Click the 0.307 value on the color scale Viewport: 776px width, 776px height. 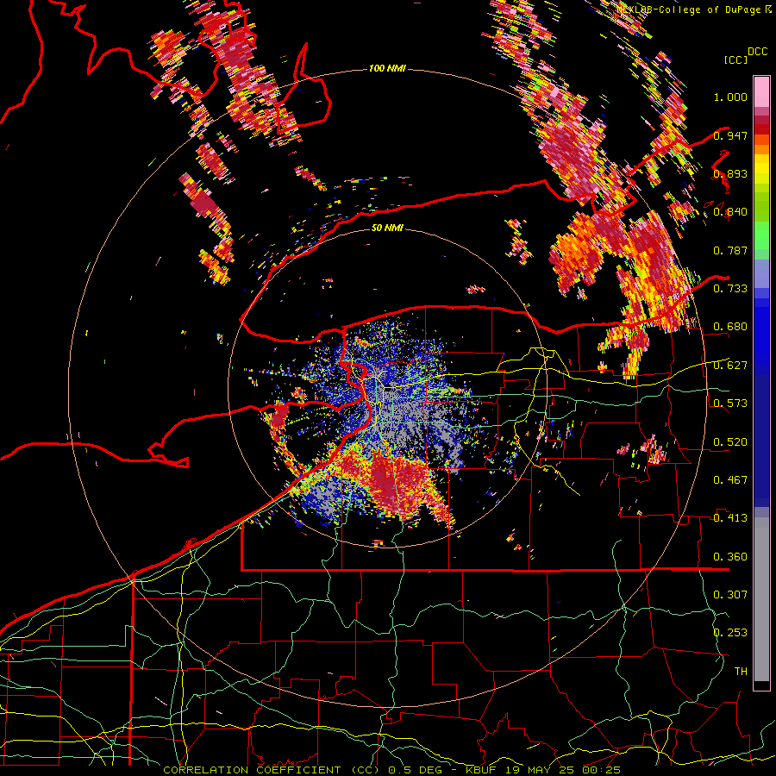coord(730,595)
